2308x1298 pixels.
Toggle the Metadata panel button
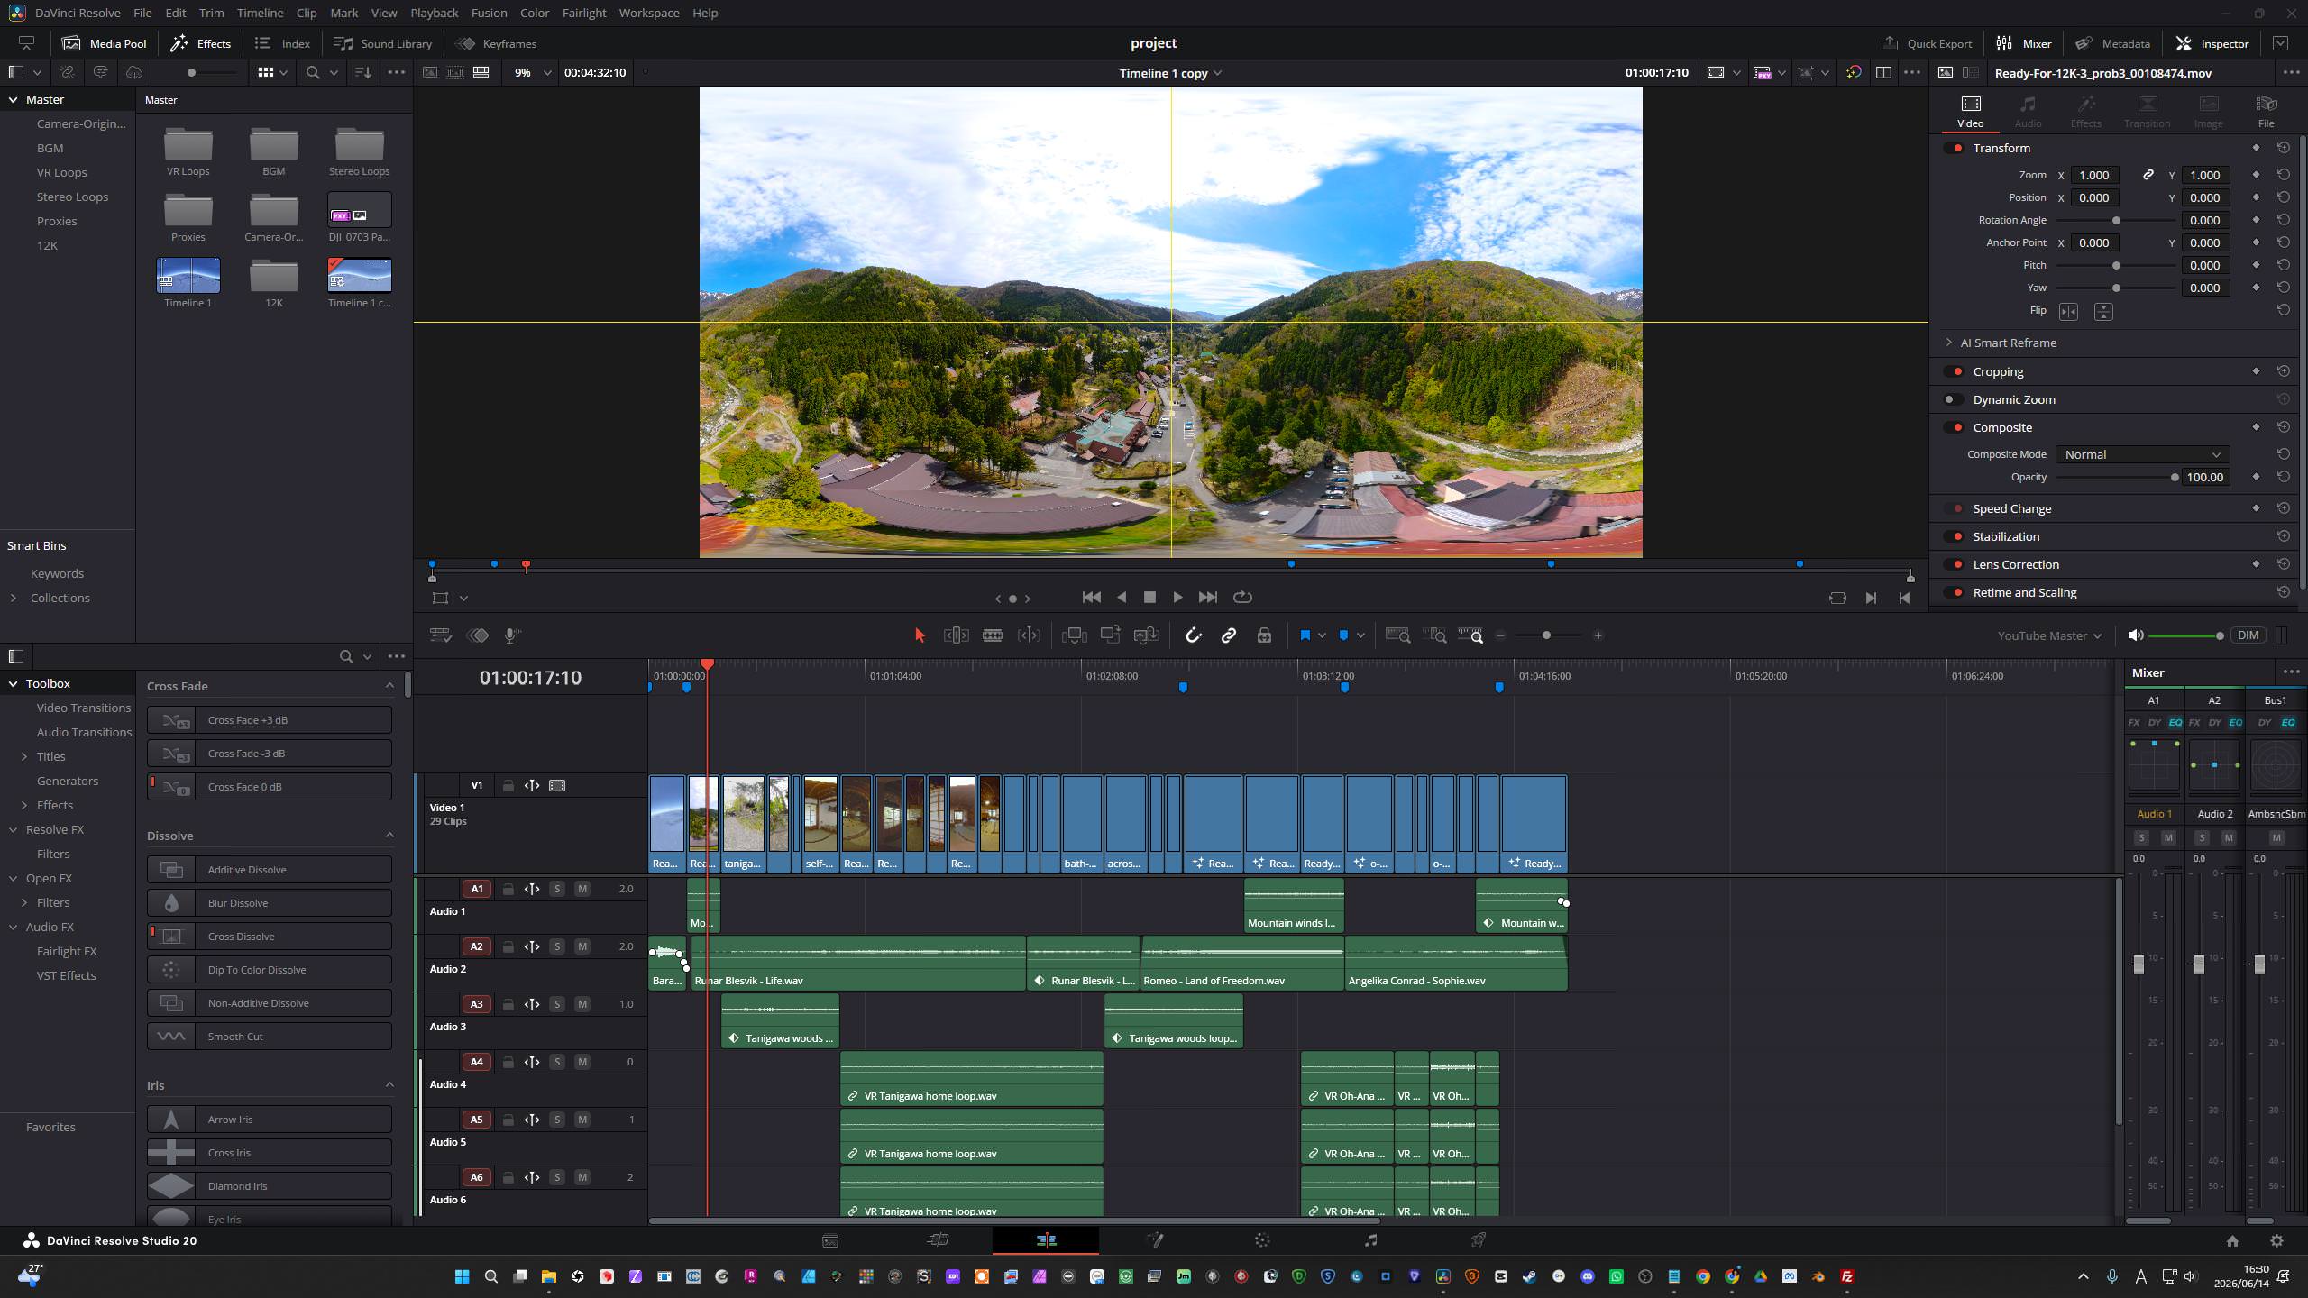click(x=2113, y=43)
